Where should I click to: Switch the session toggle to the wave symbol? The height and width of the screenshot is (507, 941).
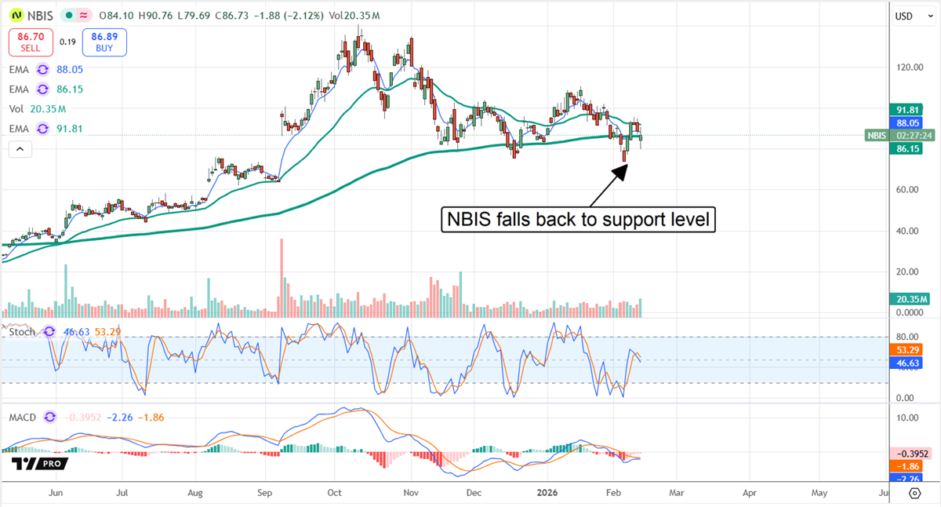[x=82, y=15]
